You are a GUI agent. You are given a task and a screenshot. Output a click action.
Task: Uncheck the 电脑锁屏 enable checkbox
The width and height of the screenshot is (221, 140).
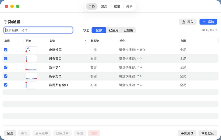pos(6,50)
